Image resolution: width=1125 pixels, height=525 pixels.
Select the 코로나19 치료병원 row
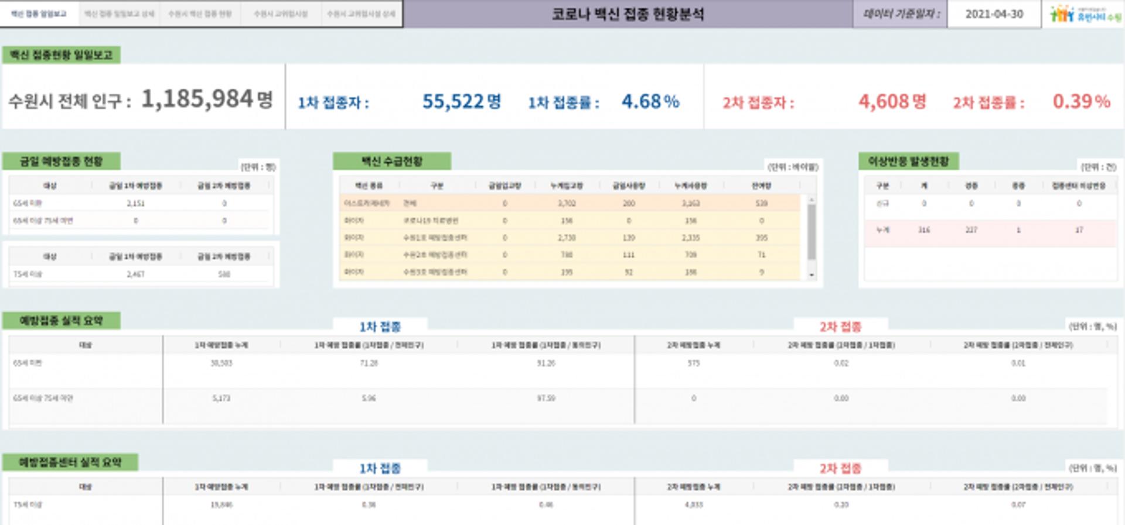click(570, 221)
